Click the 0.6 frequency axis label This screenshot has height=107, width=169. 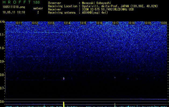[2, 102]
